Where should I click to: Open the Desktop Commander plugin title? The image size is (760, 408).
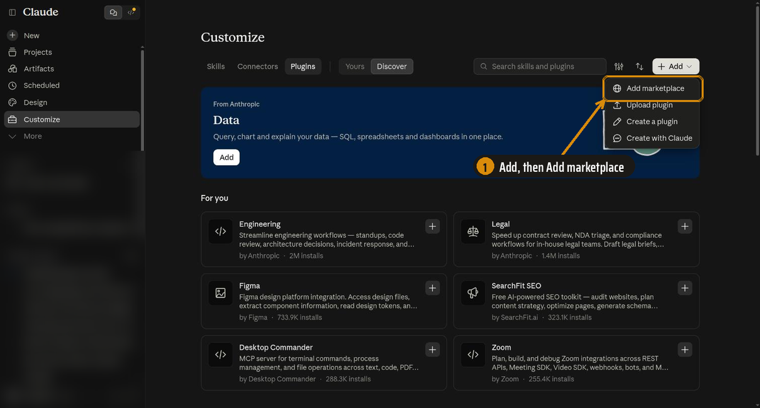click(x=276, y=347)
